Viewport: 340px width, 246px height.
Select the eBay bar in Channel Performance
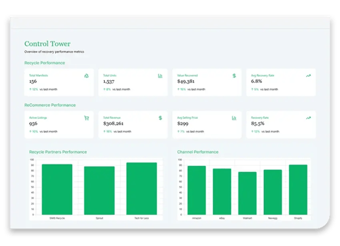222,192
